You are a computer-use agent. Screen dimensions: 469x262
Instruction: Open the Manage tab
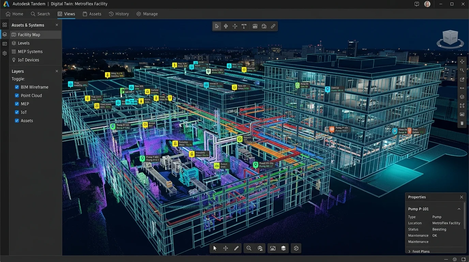click(147, 14)
